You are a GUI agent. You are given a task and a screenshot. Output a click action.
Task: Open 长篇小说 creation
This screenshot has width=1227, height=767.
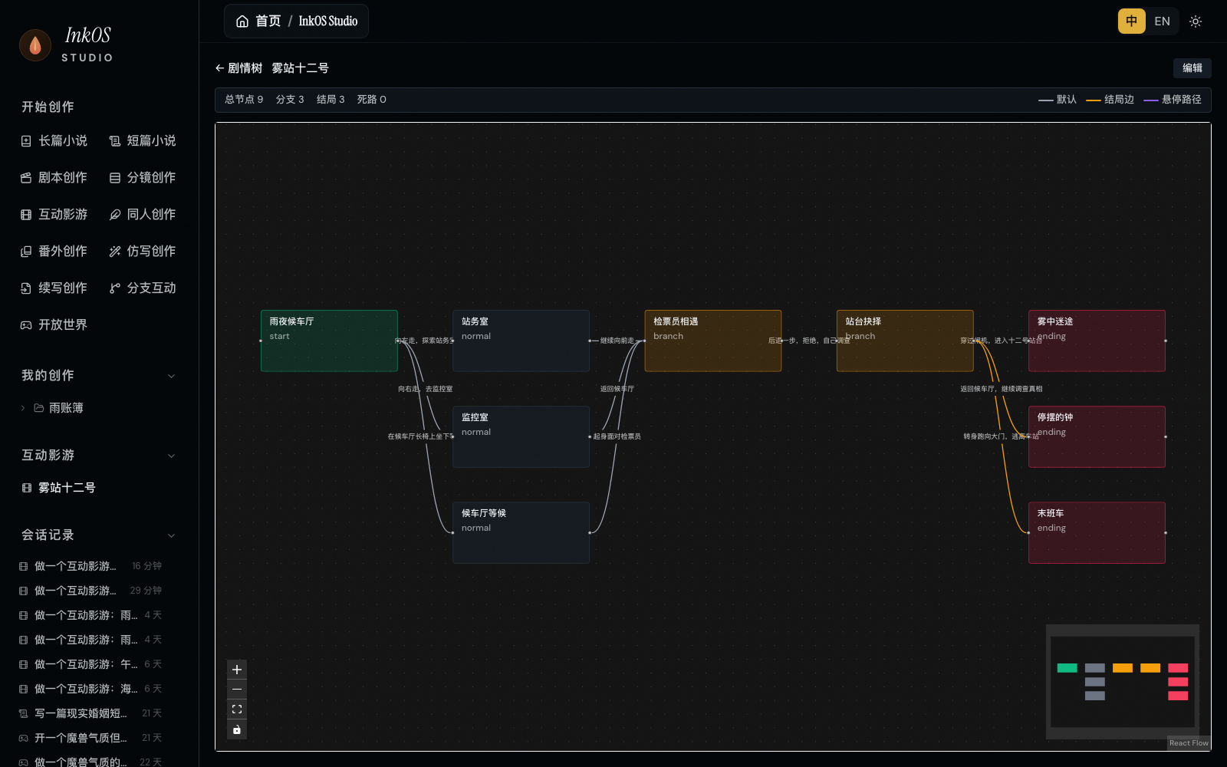point(54,141)
